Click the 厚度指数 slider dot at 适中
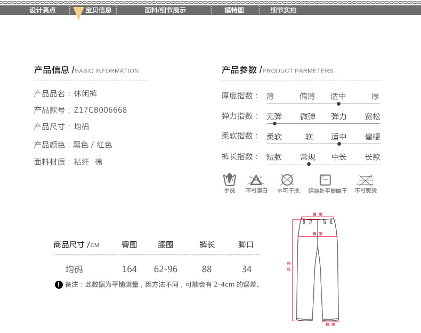Viewport: 421px width, 333px height. 338,104
